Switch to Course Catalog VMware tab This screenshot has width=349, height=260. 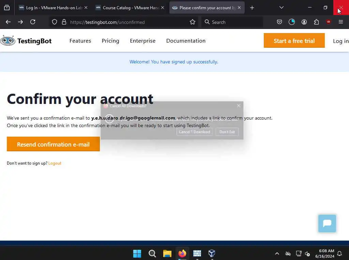coord(131,7)
